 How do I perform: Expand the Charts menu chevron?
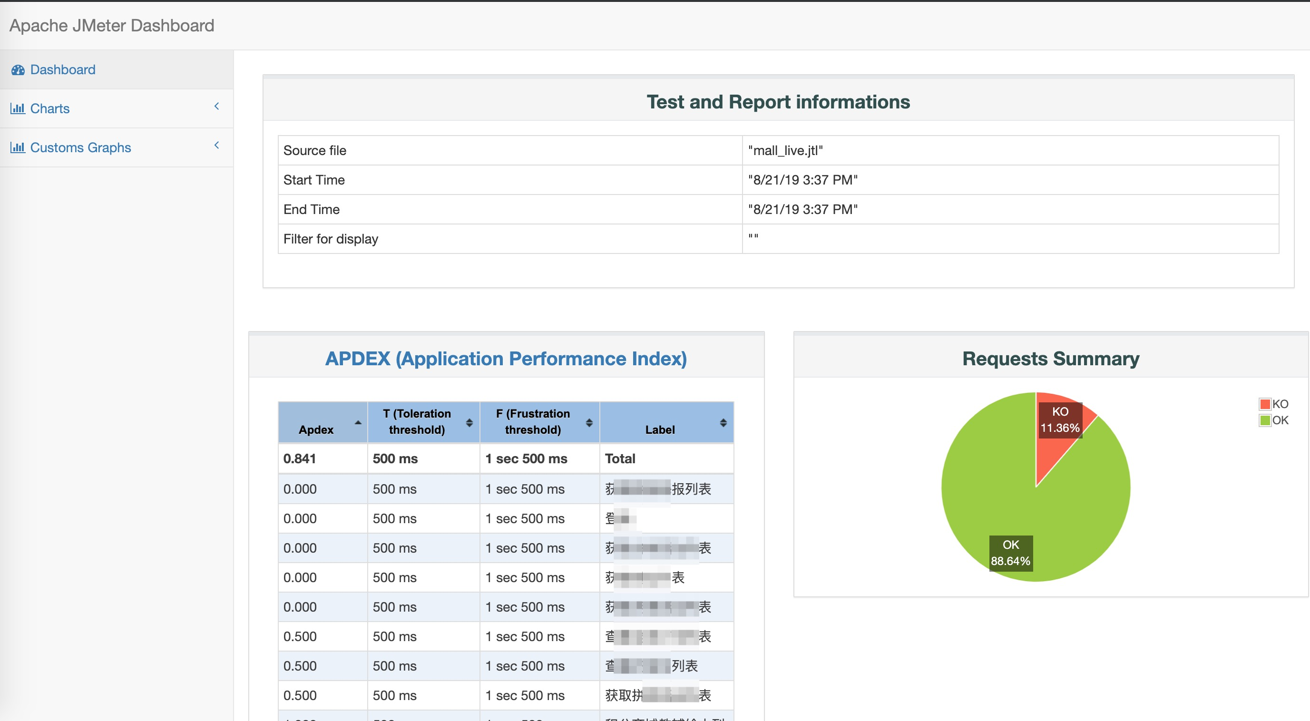216,106
